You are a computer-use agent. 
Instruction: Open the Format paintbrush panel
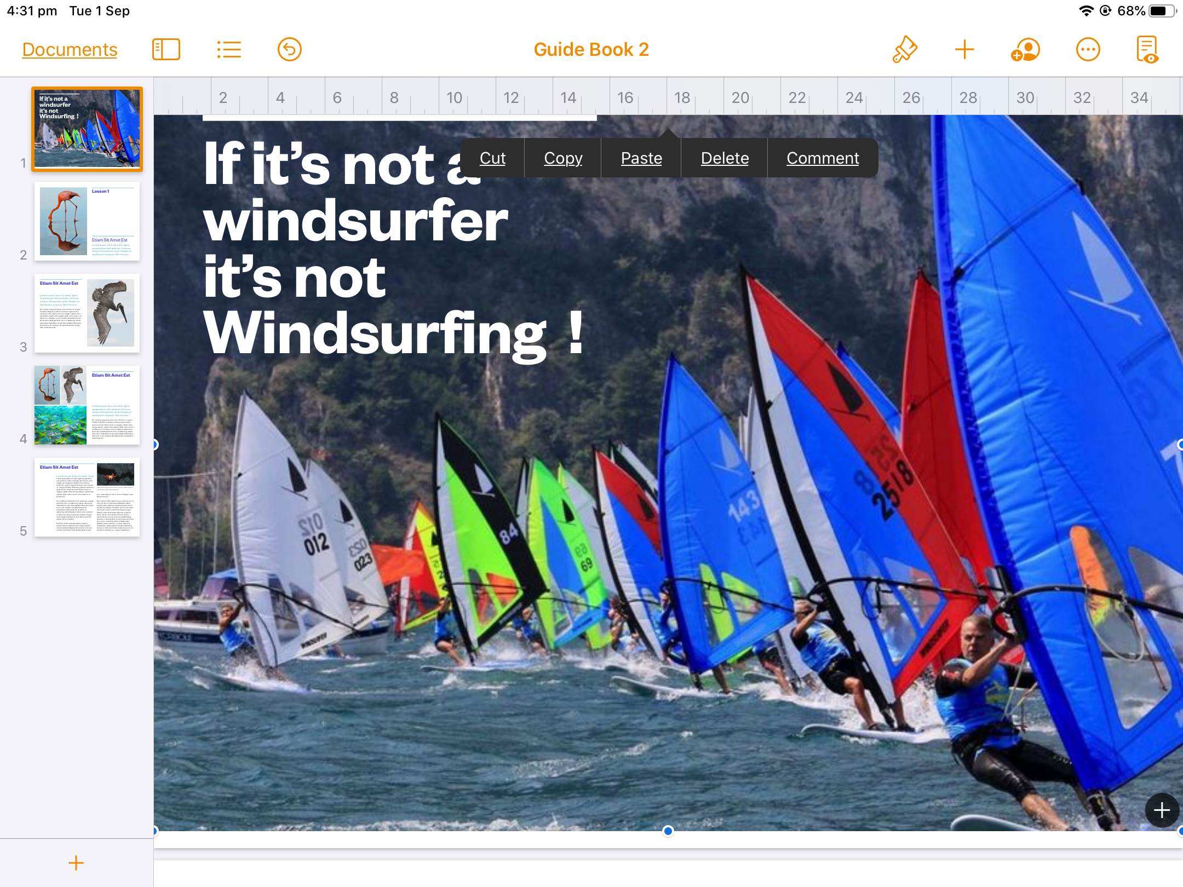[905, 49]
